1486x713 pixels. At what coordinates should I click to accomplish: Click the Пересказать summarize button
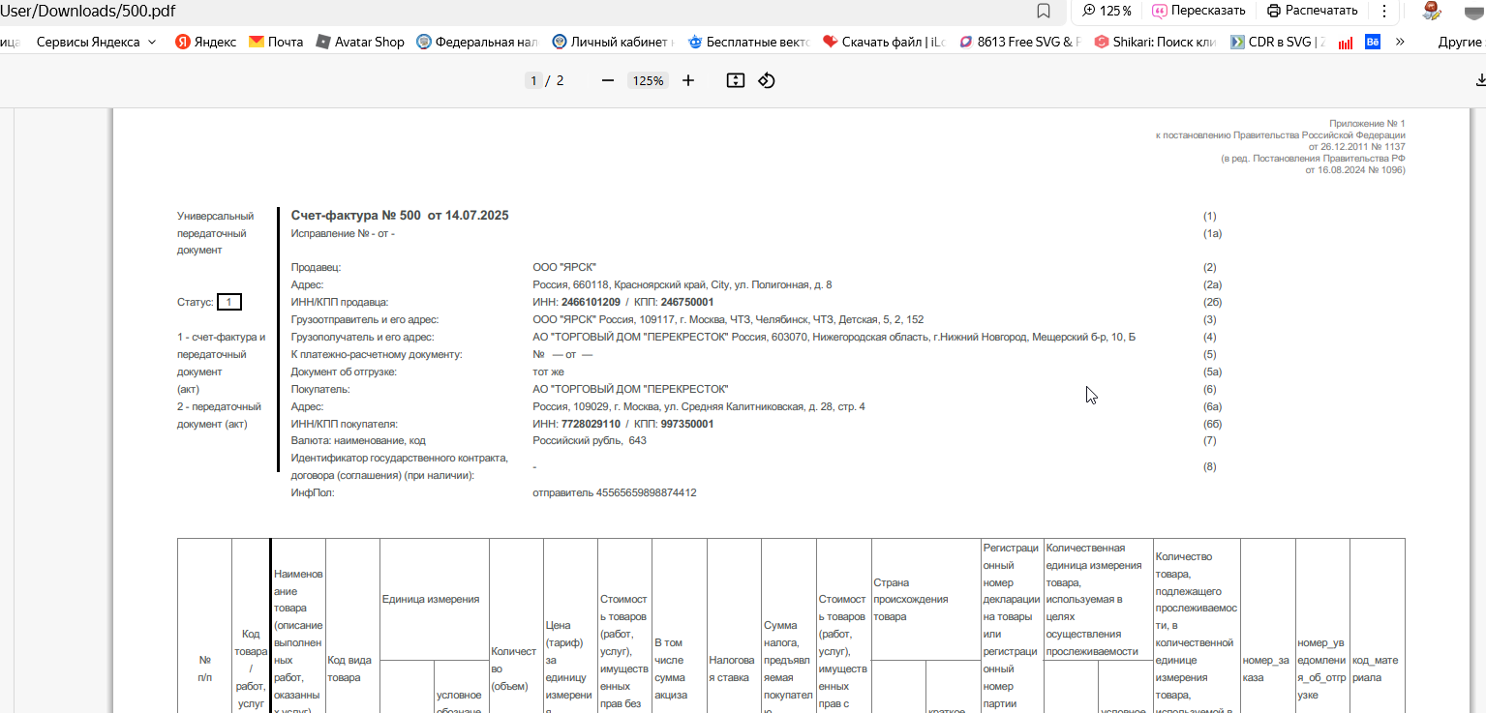coord(1198,11)
